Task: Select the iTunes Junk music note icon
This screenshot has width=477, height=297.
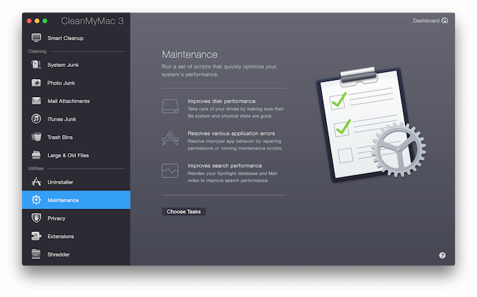Action: tap(36, 119)
